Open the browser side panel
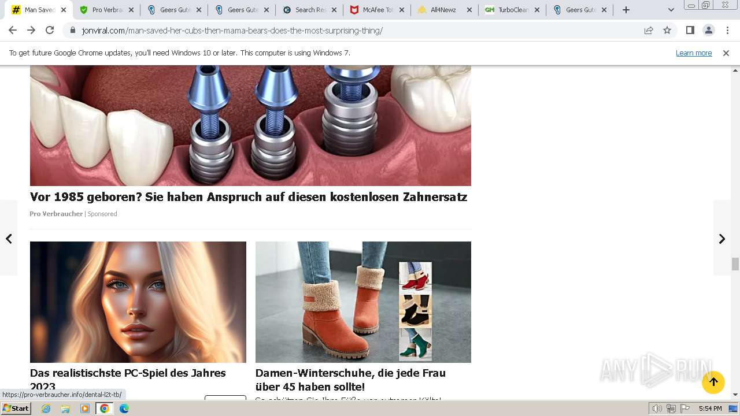The image size is (740, 416). point(690,30)
